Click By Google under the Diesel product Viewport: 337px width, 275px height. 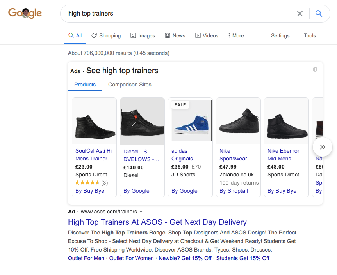click(x=136, y=191)
